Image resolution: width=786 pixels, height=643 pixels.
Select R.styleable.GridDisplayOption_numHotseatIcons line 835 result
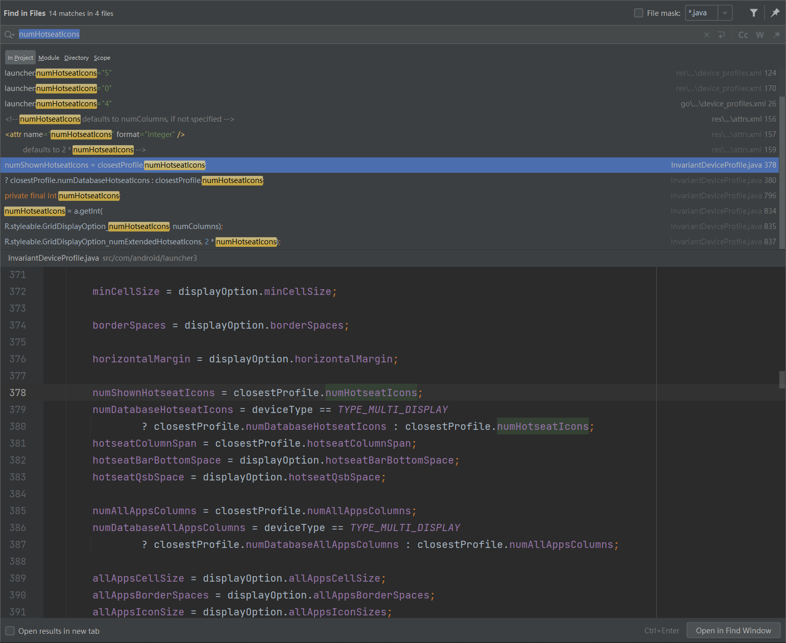(x=389, y=226)
